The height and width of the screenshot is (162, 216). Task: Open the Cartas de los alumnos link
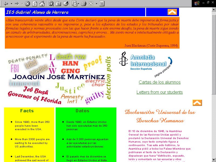pyautogui.click(x=160, y=82)
